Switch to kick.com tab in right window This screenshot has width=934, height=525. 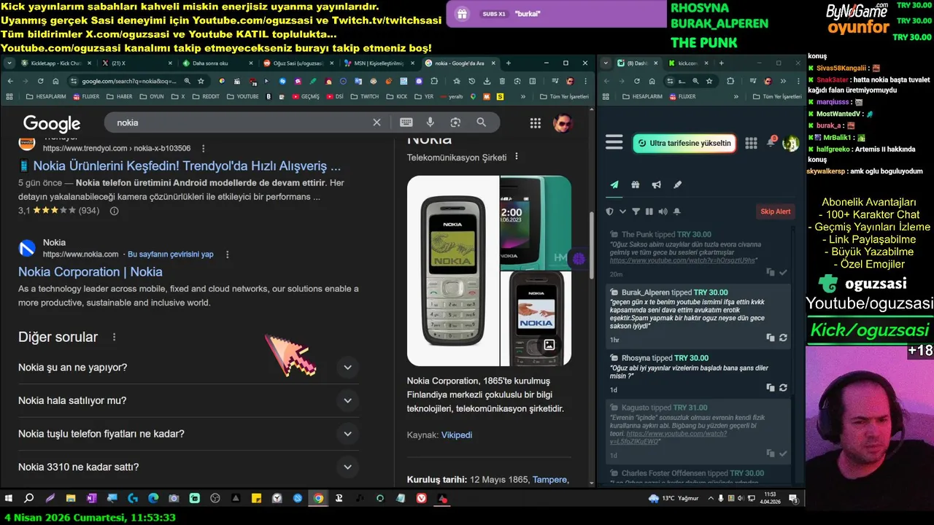pos(687,63)
